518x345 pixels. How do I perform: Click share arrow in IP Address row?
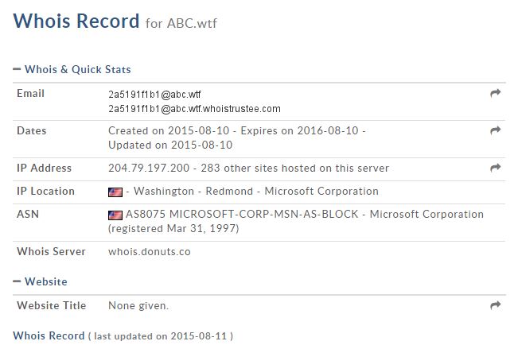tap(495, 168)
